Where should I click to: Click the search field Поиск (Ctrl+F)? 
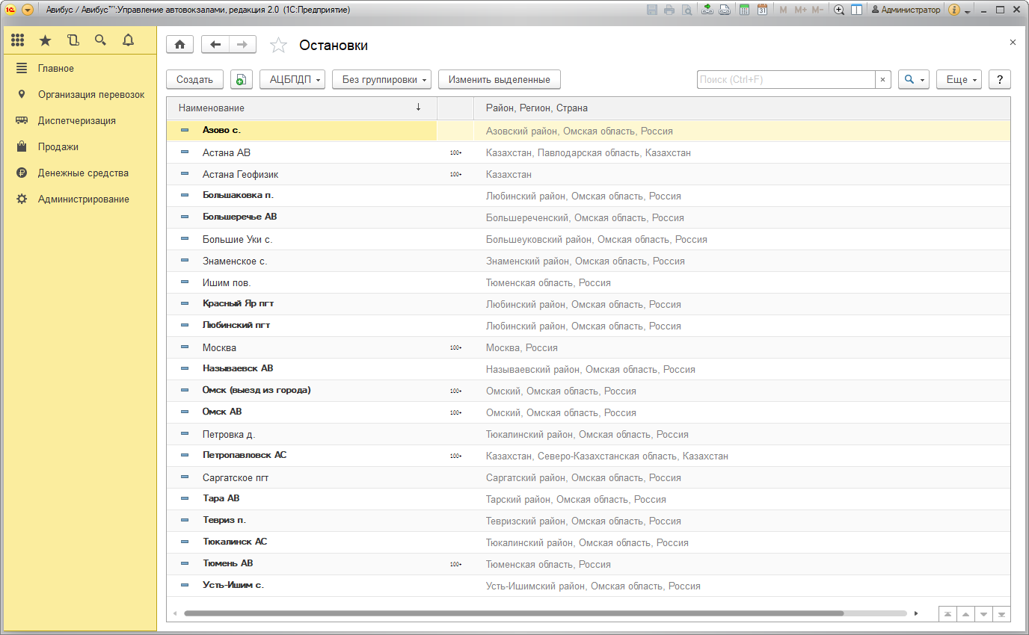point(785,80)
